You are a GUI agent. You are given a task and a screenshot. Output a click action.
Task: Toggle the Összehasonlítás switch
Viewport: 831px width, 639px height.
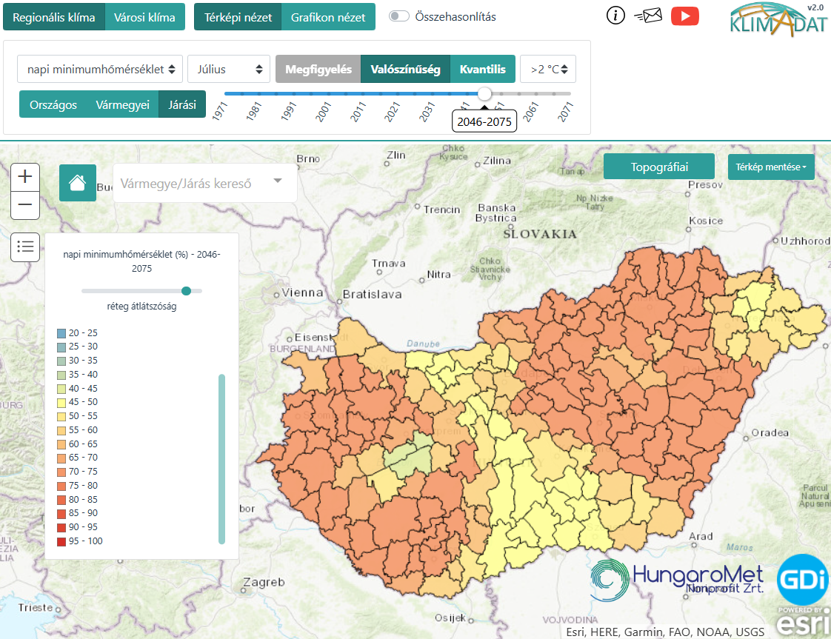click(x=398, y=16)
